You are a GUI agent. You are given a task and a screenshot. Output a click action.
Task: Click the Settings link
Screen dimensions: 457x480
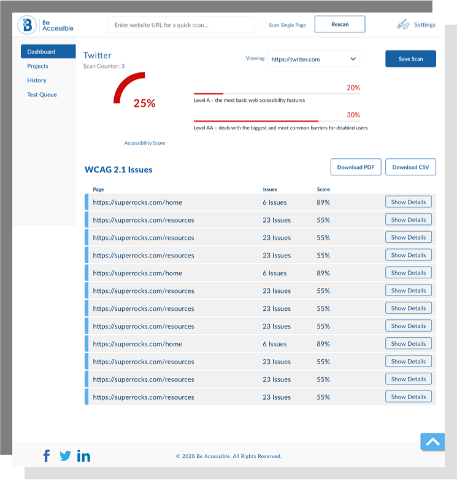coord(424,25)
